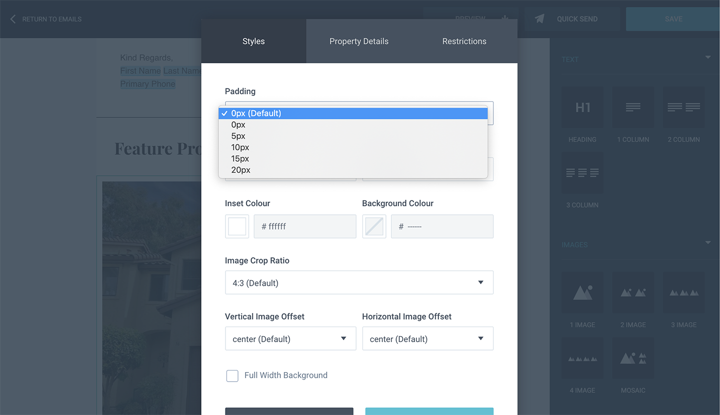This screenshot has height=415, width=720.
Task: Add the 1 Image block
Action: 582,293
